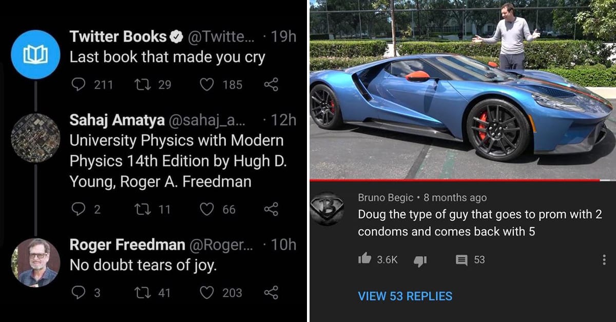616x322 pixels.
Task: Open the replies icon showing 53
Action: tap(462, 260)
